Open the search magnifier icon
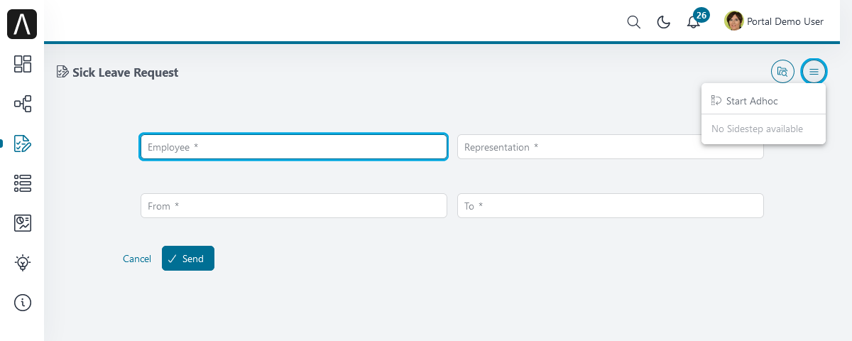This screenshot has width=852, height=341. [634, 22]
